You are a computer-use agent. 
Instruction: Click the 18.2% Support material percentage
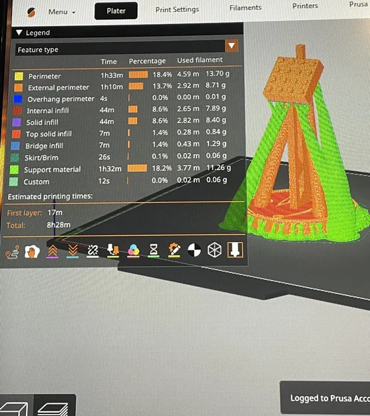162,168
